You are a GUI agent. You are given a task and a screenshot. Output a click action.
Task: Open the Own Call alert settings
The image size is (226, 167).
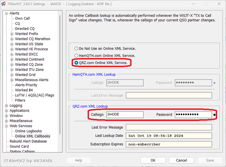pyautogui.click(x=22, y=18)
